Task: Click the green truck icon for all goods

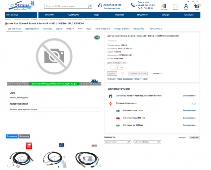Action: pos(118,126)
